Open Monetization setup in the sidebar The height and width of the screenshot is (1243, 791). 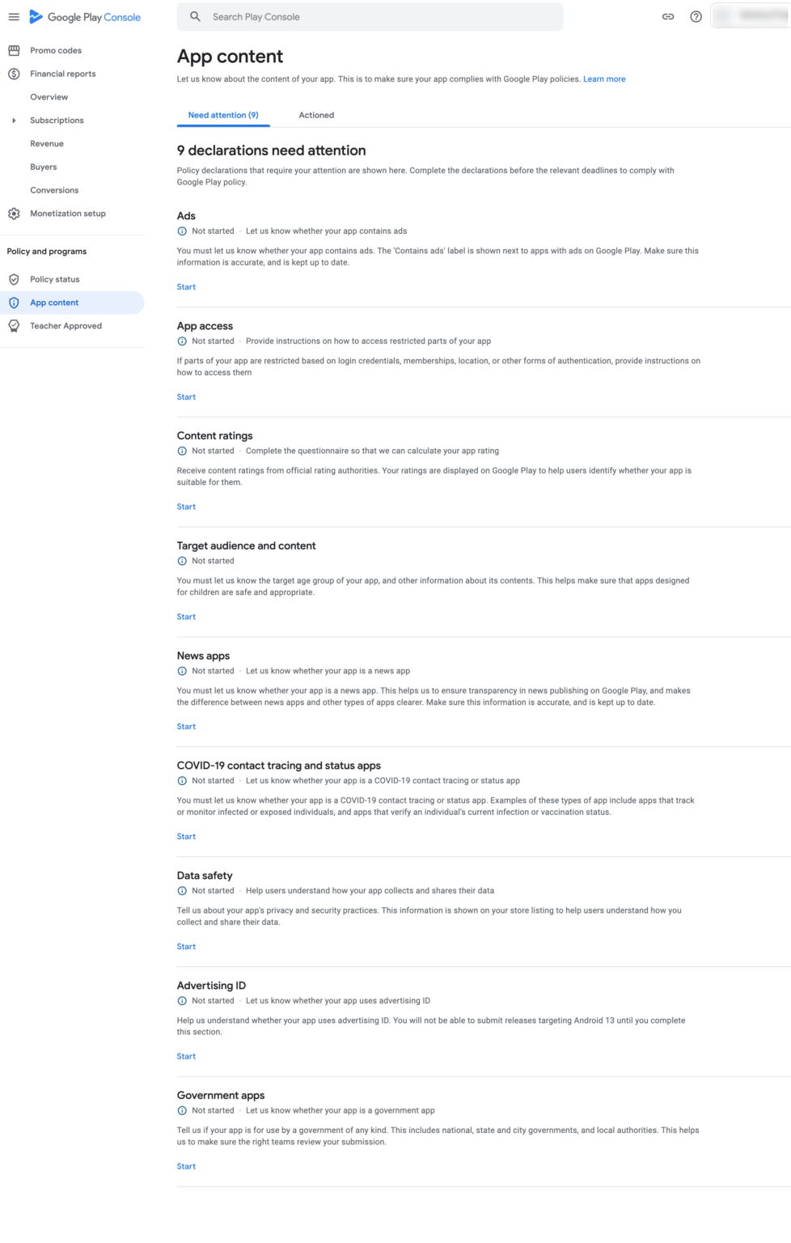[x=68, y=214]
